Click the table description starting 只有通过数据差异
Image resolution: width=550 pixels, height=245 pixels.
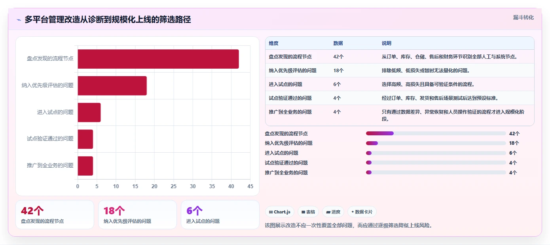[453, 115]
